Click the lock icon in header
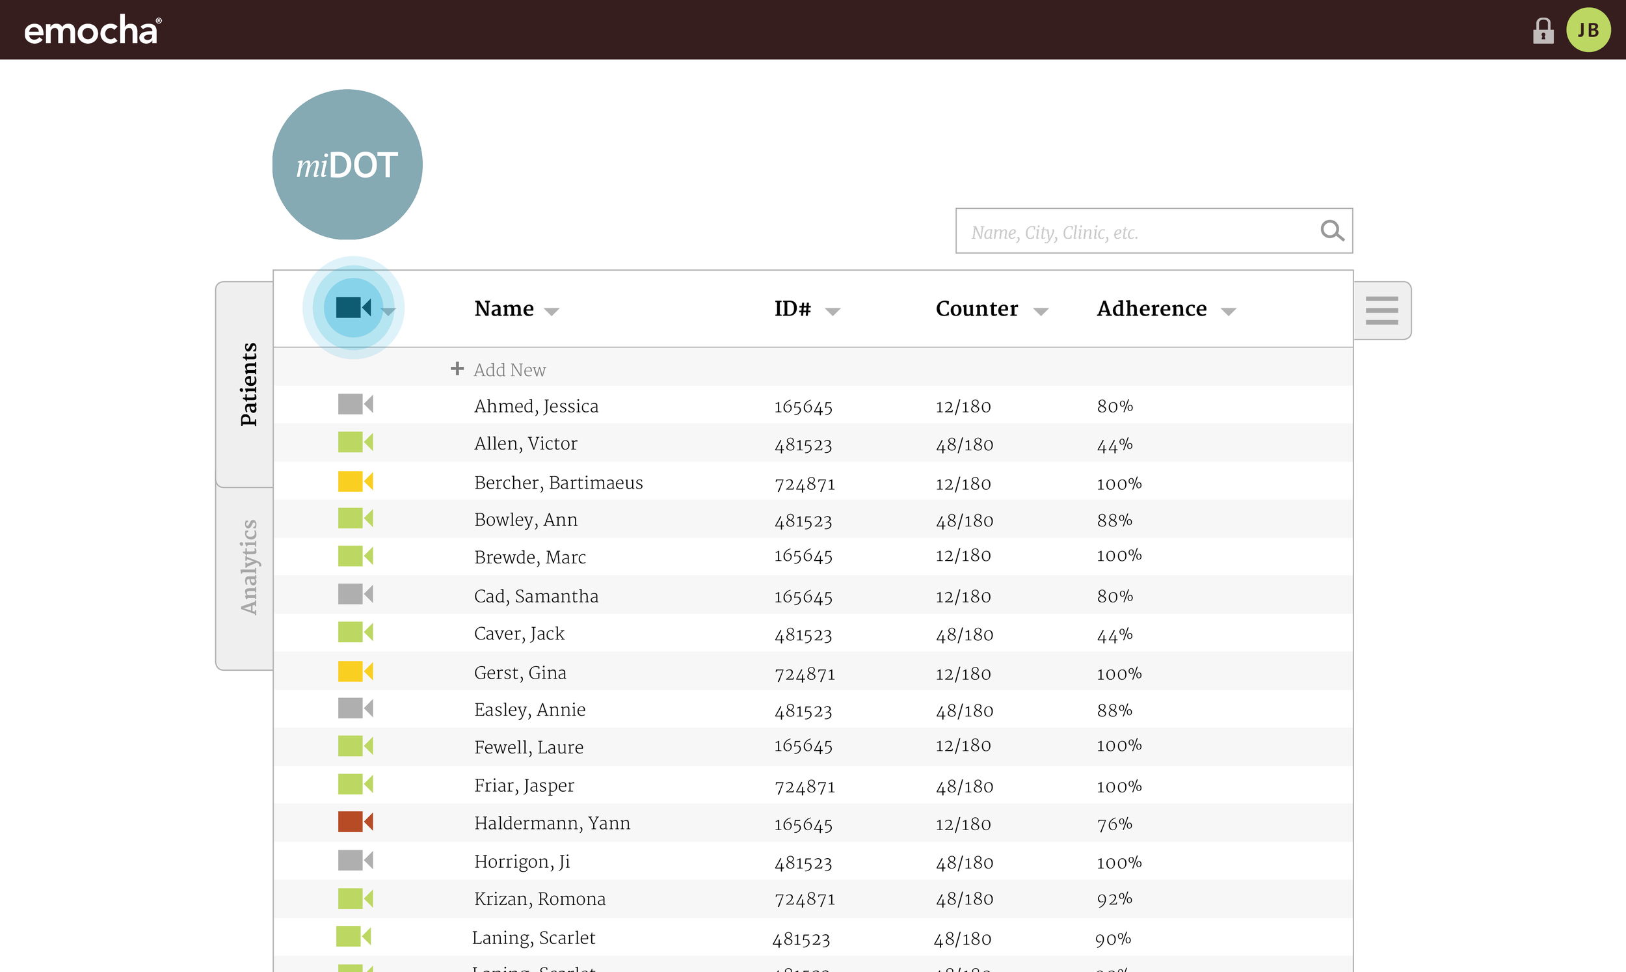Viewport: 1626px width, 972px height. [1543, 30]
